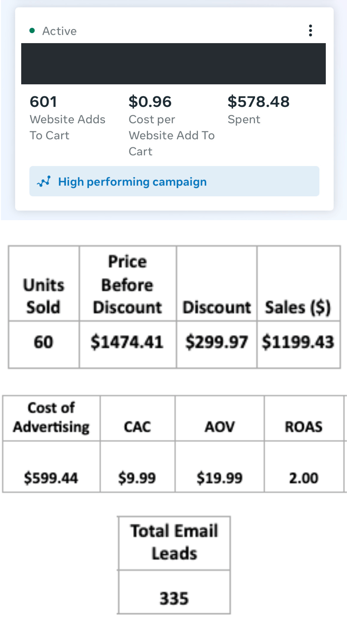347x618 pixels.
Task: Select the blacked-out campaign name bar
Action: [173, 64]
